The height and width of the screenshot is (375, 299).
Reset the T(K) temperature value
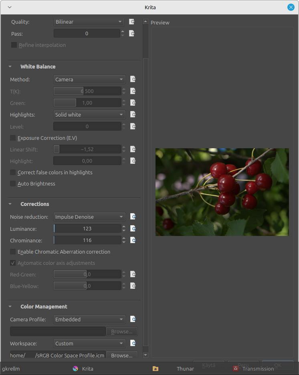133,91
